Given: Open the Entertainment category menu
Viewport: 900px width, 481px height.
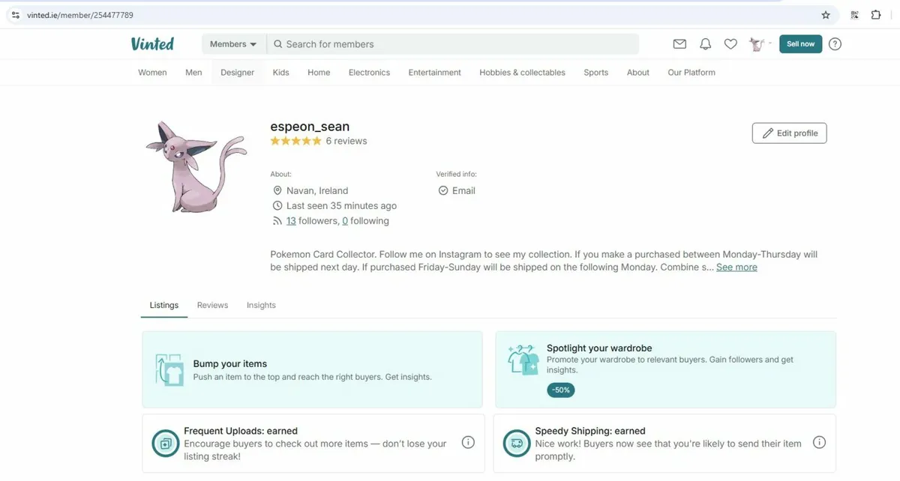Looking at the screenshot, I should (434, 73).
